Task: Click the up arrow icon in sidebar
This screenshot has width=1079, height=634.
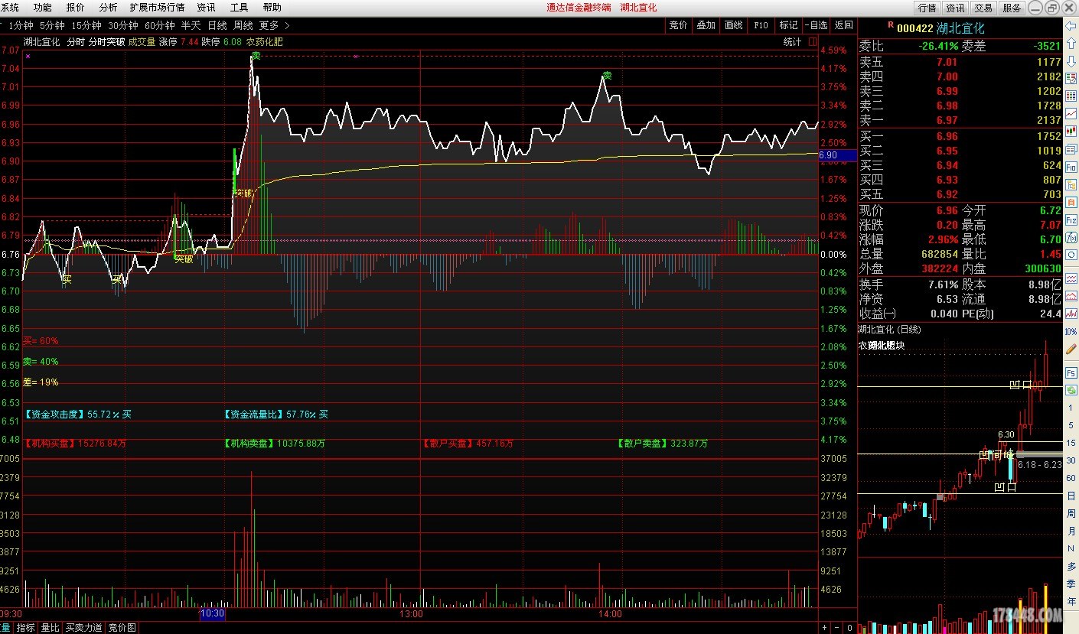Action: [1071, 43]
